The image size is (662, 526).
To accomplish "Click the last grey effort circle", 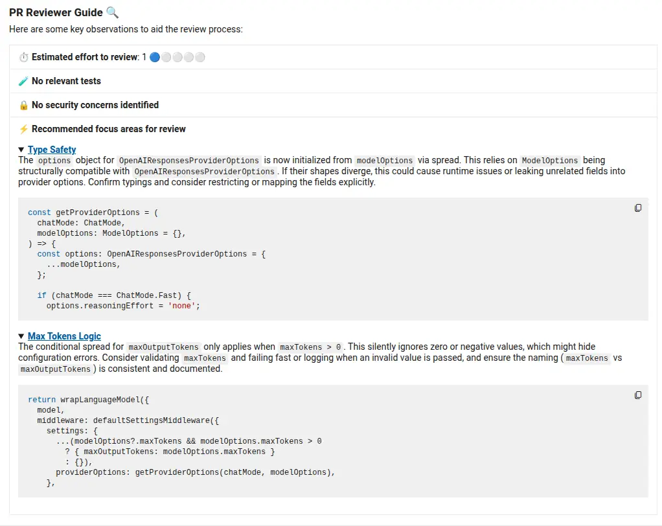I will click(200, 57).
